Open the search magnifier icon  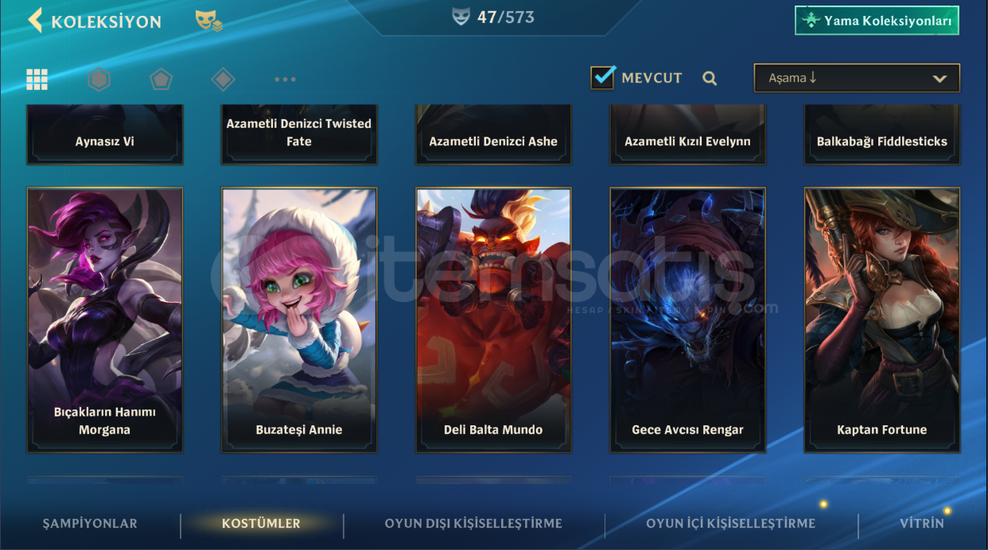pos(710,78)
